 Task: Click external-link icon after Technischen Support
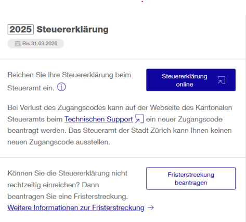[139, 119]
